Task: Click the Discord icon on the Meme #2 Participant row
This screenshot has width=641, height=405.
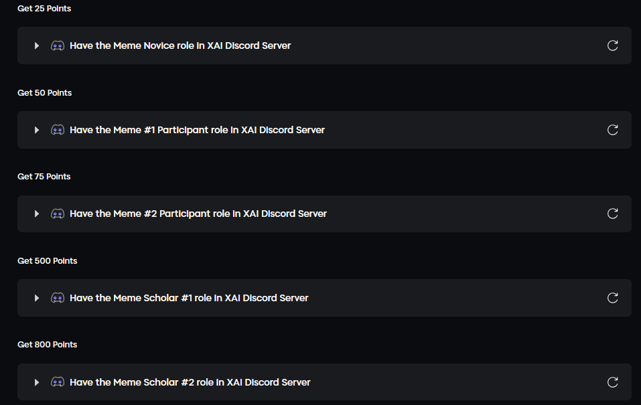Action: tap(58, 214)
